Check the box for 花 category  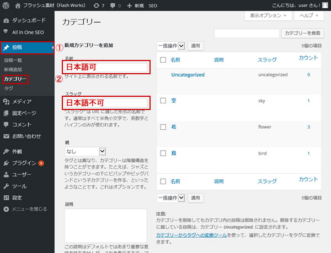point(163,127)
